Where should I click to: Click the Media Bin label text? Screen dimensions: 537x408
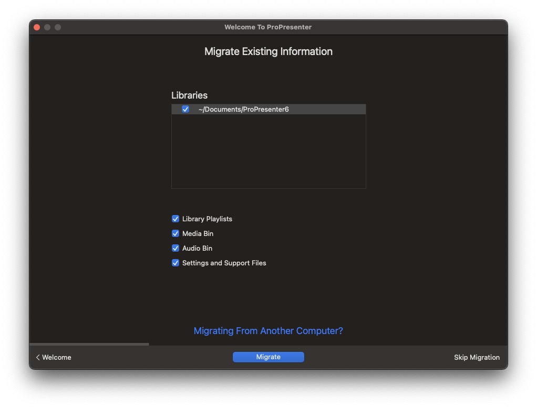tap(198, 234)
